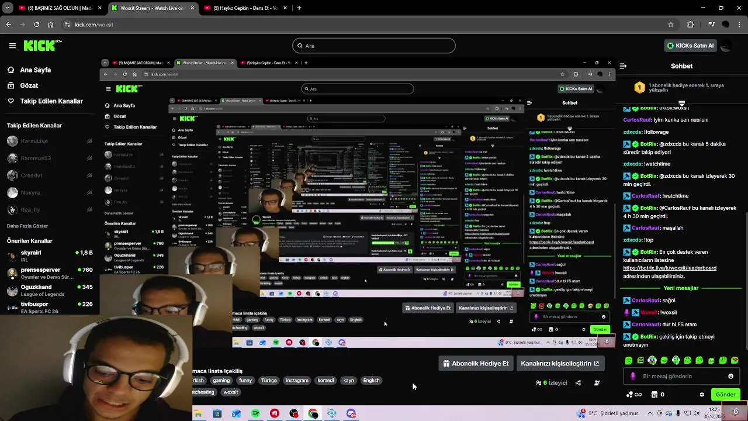Open outermost Gözat in the Kick sidebar

[x=22, y=85]
